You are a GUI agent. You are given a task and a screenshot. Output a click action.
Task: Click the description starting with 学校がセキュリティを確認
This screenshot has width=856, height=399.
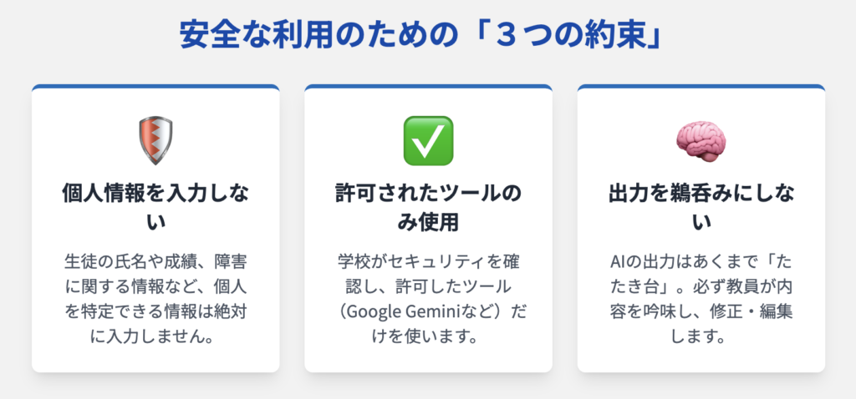429,299
